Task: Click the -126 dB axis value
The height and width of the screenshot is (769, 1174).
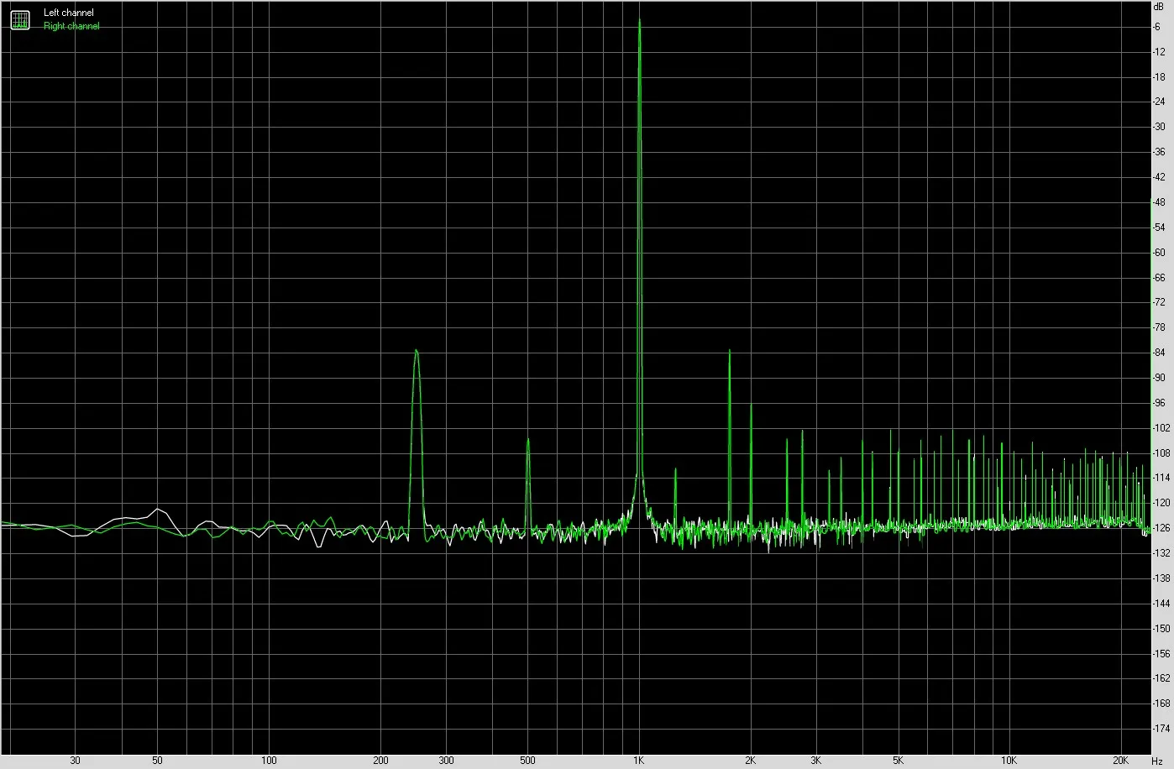Action: (1161, 528)
